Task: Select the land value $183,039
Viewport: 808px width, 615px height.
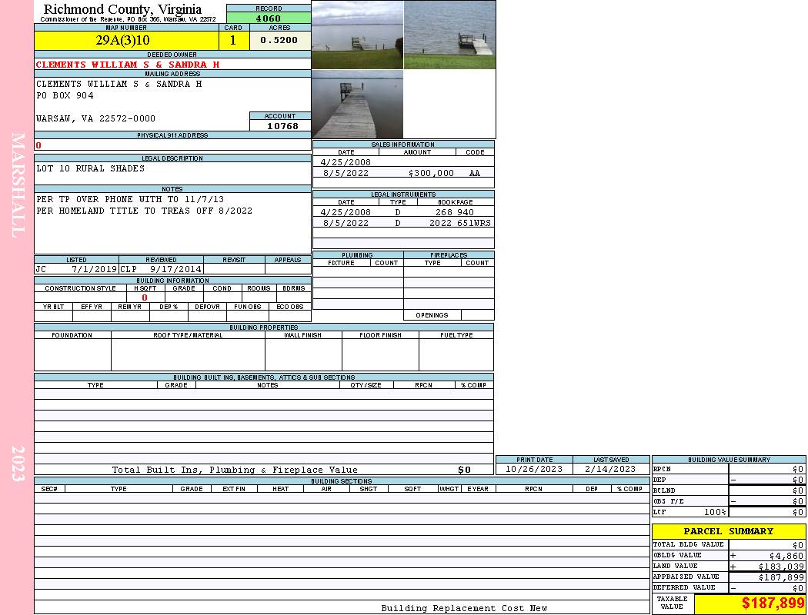Action: click(x=776, y=567)
